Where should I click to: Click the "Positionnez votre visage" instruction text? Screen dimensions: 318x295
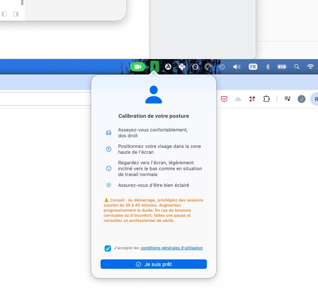click(x=160, y=149)
